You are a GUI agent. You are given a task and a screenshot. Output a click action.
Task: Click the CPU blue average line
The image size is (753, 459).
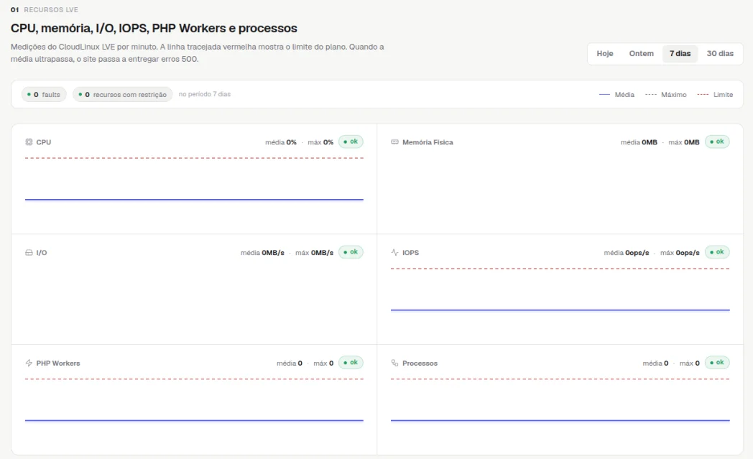pos(194,199)
